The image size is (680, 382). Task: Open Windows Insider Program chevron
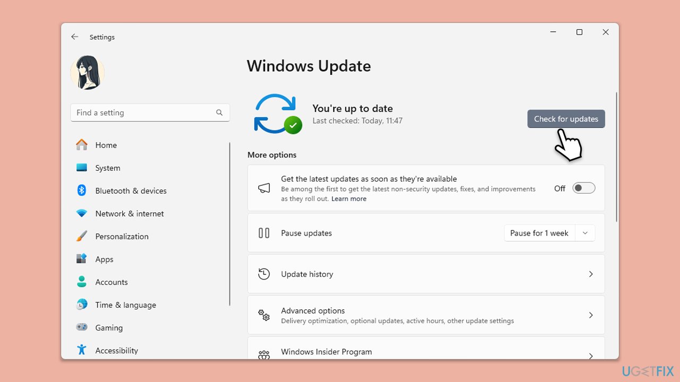(591, 355)
